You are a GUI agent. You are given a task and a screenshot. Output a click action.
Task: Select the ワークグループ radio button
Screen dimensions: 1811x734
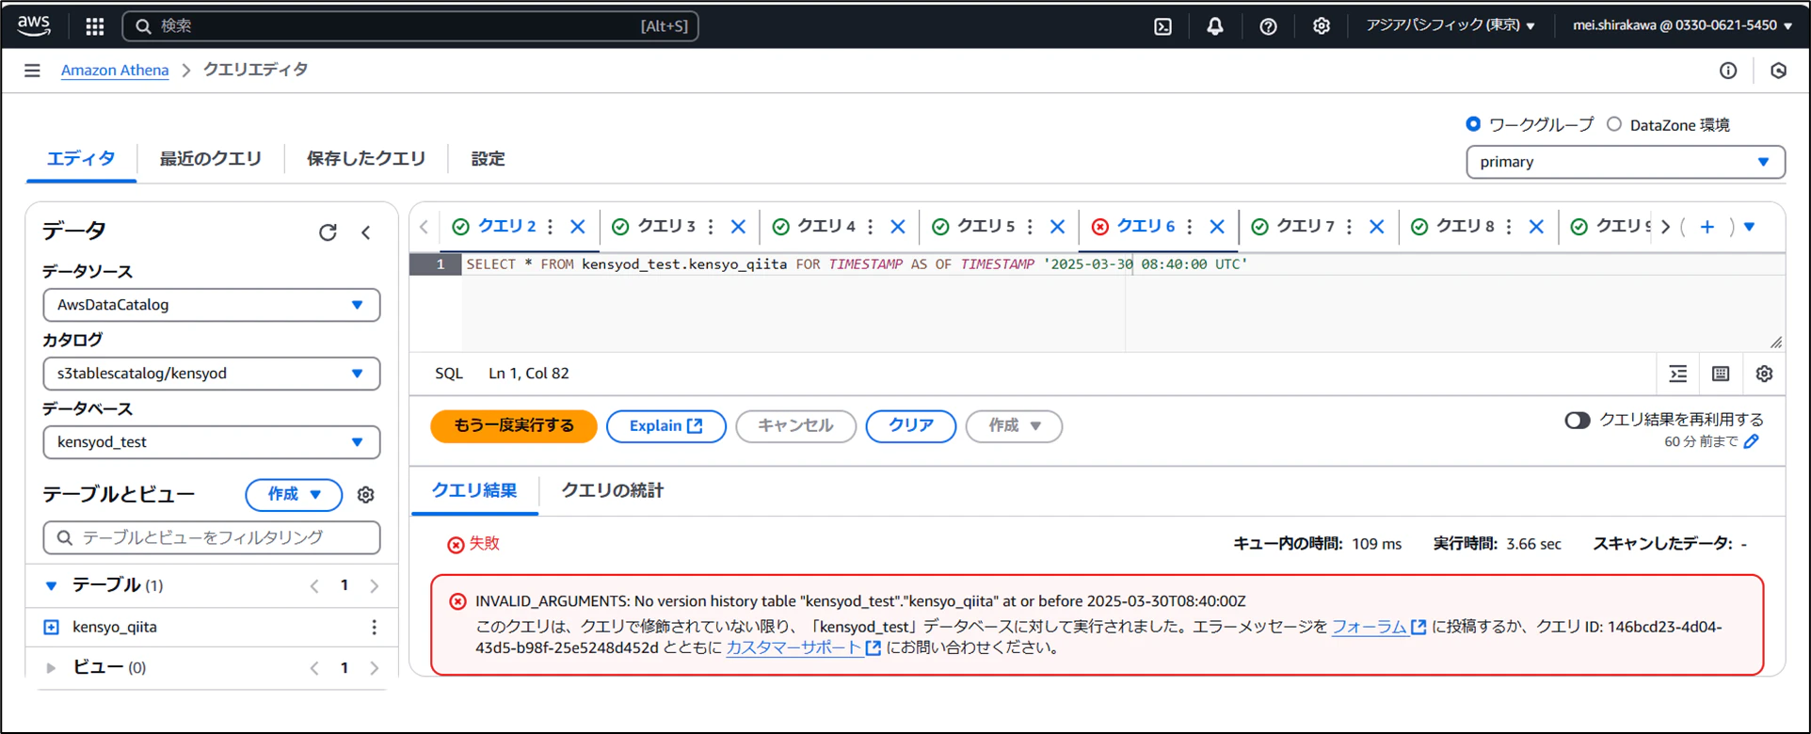click(x=1473, y=124)
